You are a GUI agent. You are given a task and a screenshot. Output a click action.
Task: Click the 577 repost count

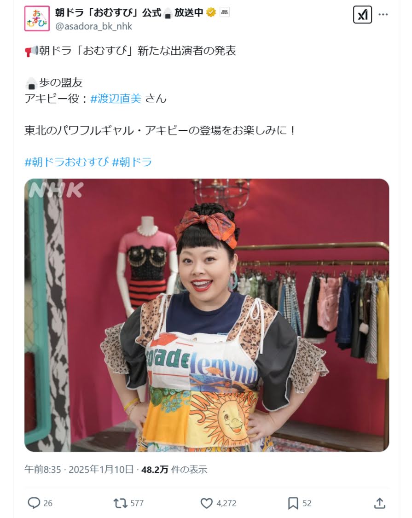[x=137, y=503]
